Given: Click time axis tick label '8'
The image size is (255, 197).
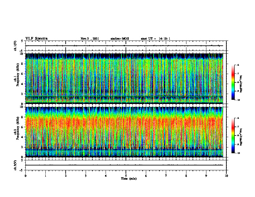Looking at the screenshot, I should click(186, 176).
